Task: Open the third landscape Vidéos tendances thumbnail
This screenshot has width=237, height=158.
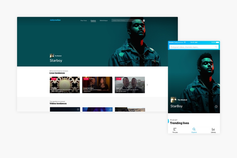Action: (130, 110)
